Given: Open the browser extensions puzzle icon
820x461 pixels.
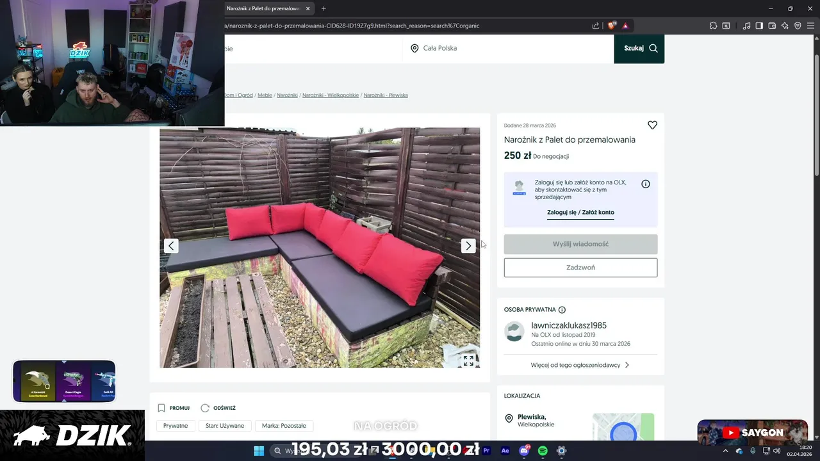Looking at the screenshot, I should [x=713, y=26].
